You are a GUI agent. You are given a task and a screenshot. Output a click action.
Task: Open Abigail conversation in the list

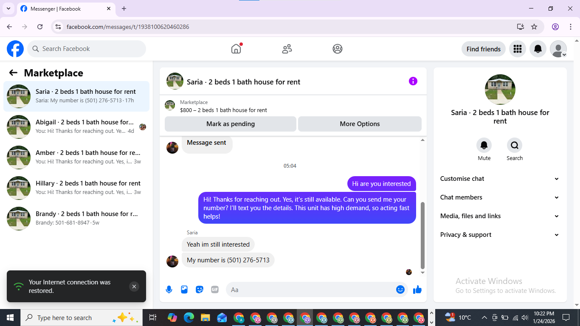click(76, 127)
